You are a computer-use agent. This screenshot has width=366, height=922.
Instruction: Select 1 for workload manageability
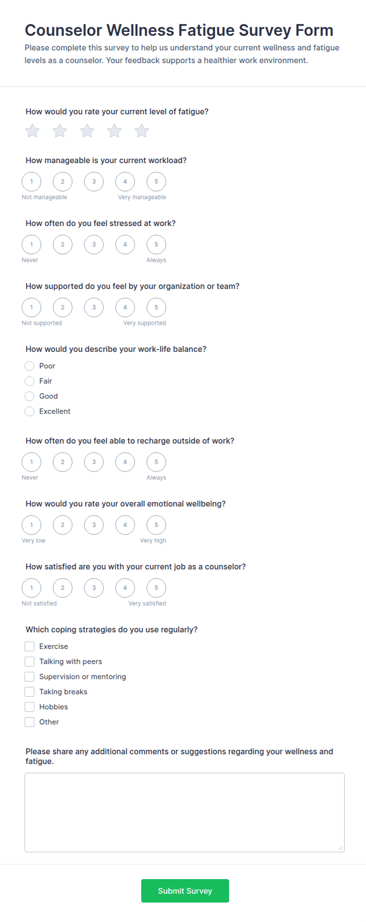point(31,182)
